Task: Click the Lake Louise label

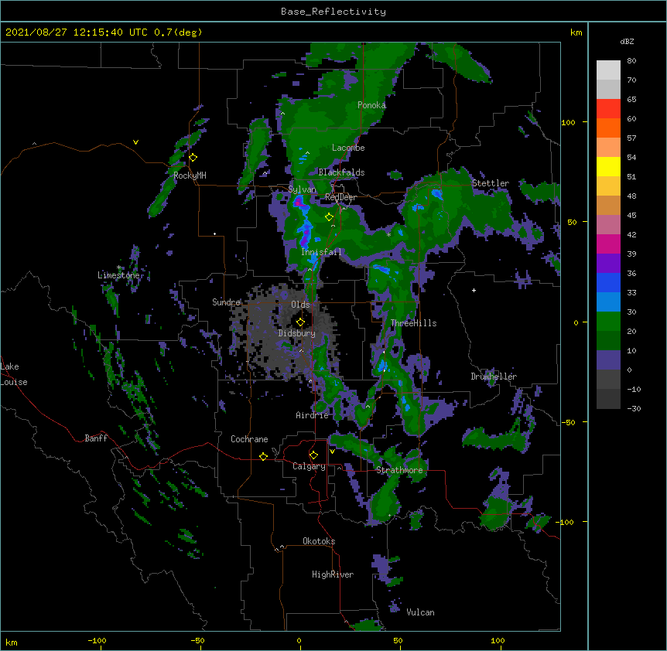Action: pos(14,374)
